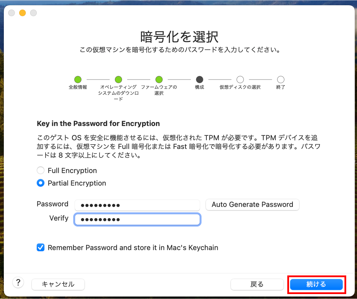
Task: Click the Remember Password label text
Action: point(133,248)
